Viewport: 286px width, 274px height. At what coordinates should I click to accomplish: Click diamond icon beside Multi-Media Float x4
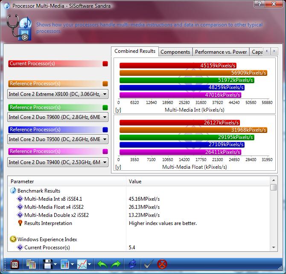tap(20, 207)
